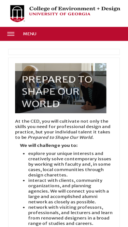Select the explore your unique interests bullet

click(x=70, y=164)
